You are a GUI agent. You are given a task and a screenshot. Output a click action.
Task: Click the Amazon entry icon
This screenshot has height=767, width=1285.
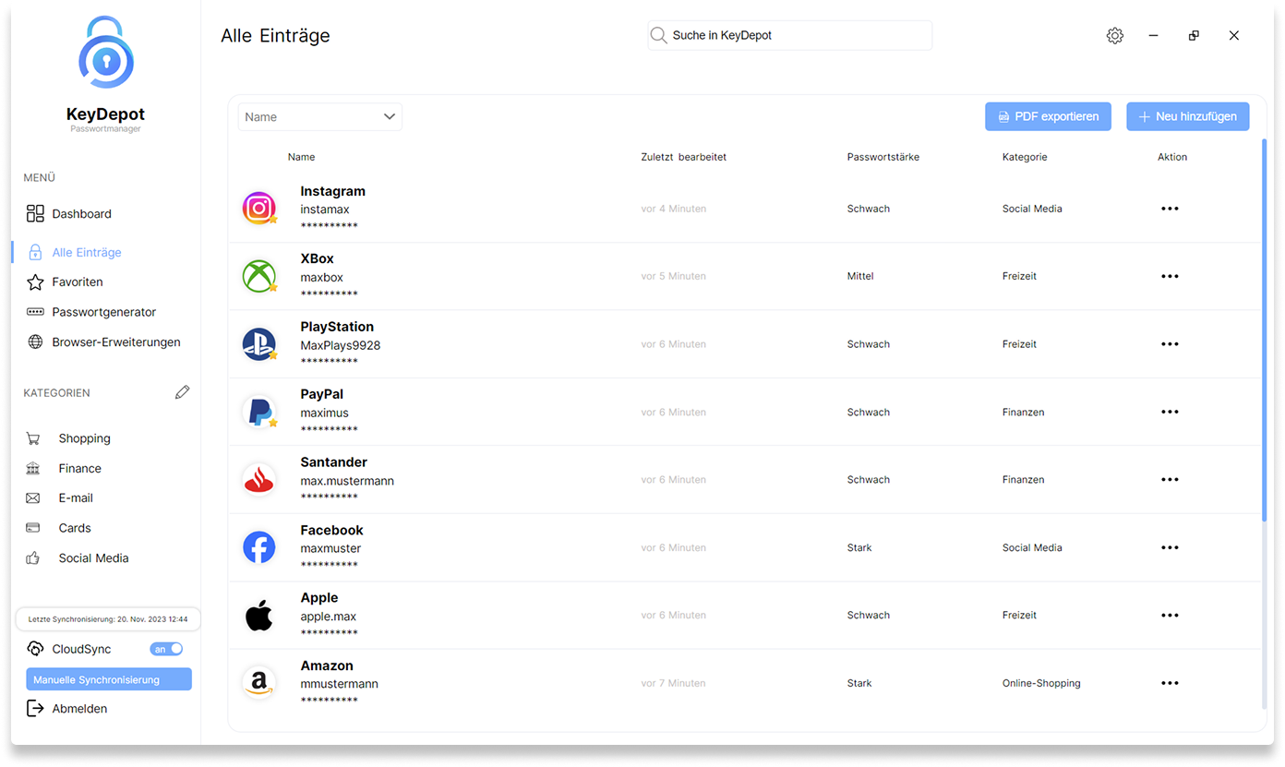259,683
